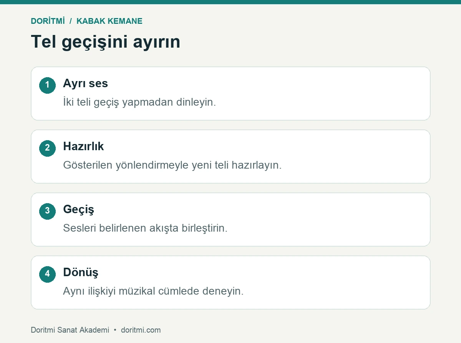Click text 'İki teli geçiş yapmadan dinleyin.'

tap(139, 102)
